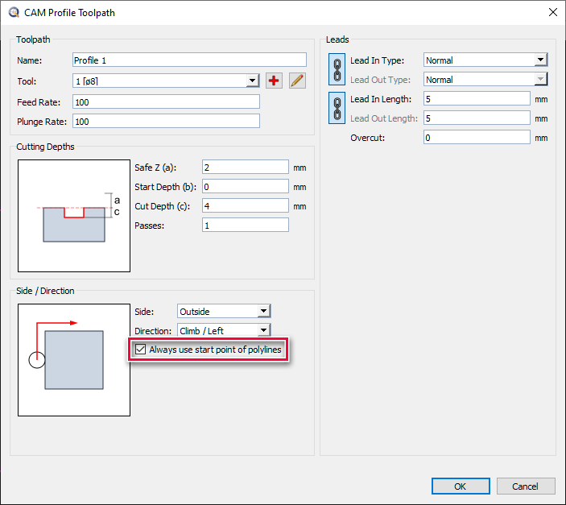Click the Name field containing Profile 1
566x505 pixels.
coord(189,60)
